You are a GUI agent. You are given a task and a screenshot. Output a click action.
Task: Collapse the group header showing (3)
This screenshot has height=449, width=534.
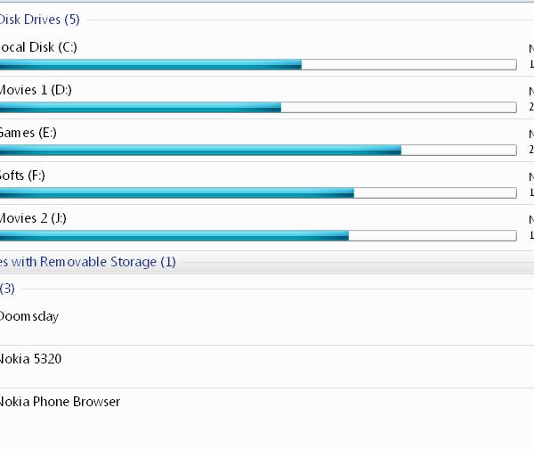coord(7,289)
